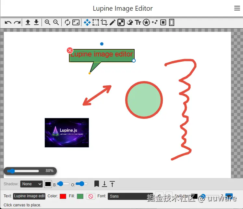
Task: Open the red text Color swatch
Action: (63, 196)
